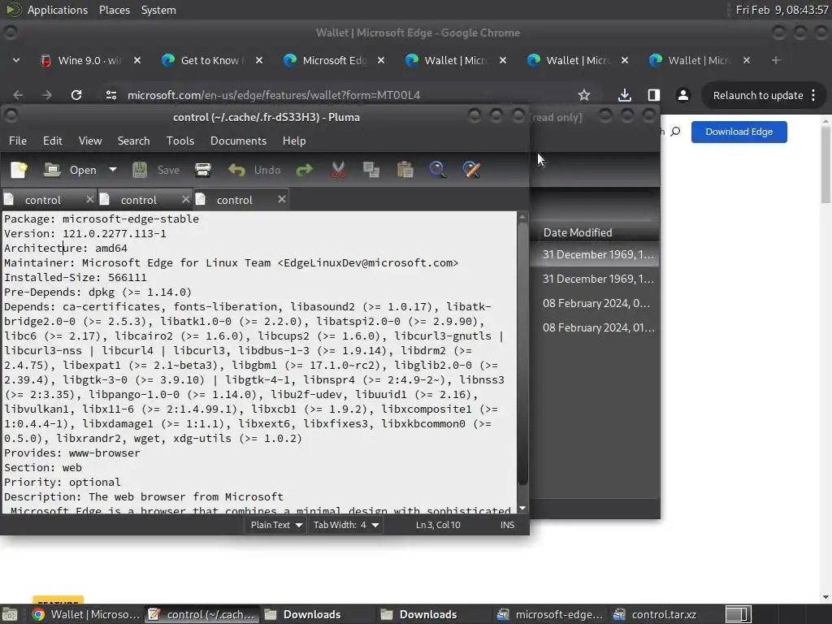Click the search magnifier on Edge webpage
Viewport: 832px width, 624px height.
[x=675, y=132]
